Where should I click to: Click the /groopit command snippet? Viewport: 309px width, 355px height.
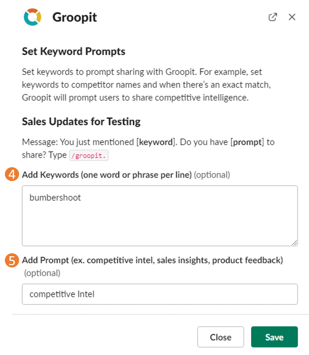coord(89,155)
